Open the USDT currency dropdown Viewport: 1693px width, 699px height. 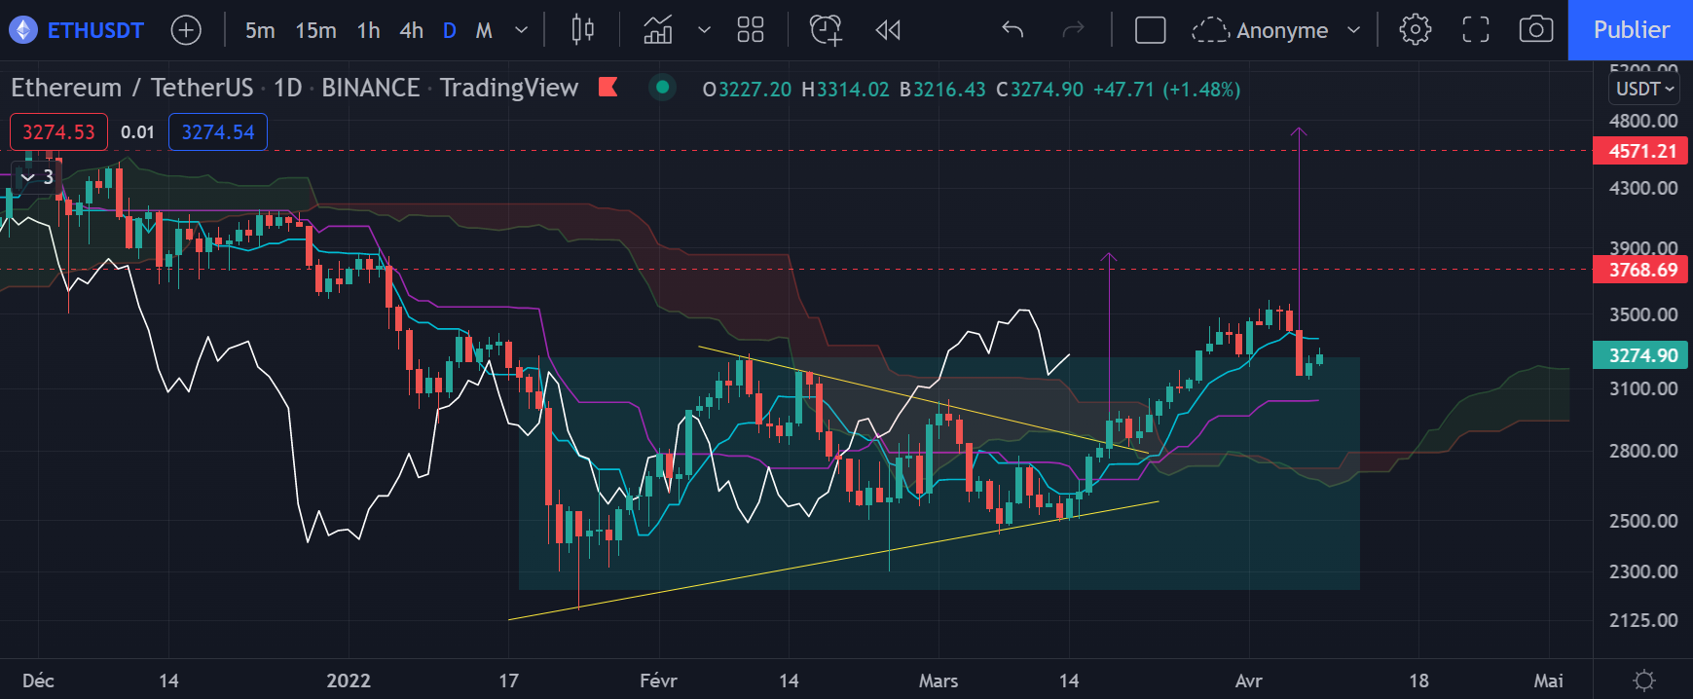tap(1644, 89)
